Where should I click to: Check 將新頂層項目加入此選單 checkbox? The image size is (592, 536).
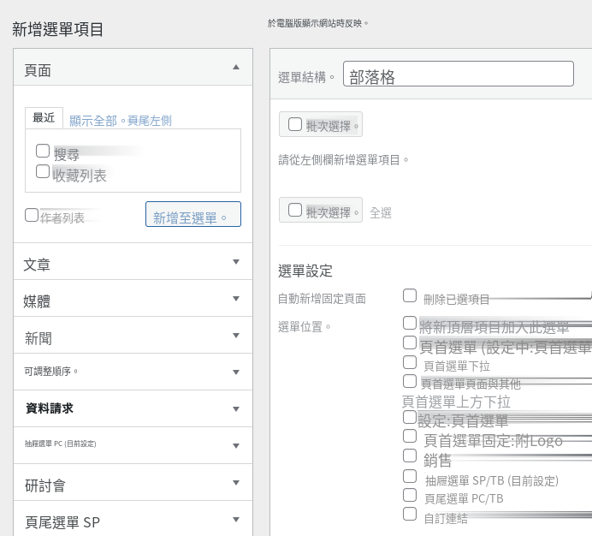coord(410,323)
